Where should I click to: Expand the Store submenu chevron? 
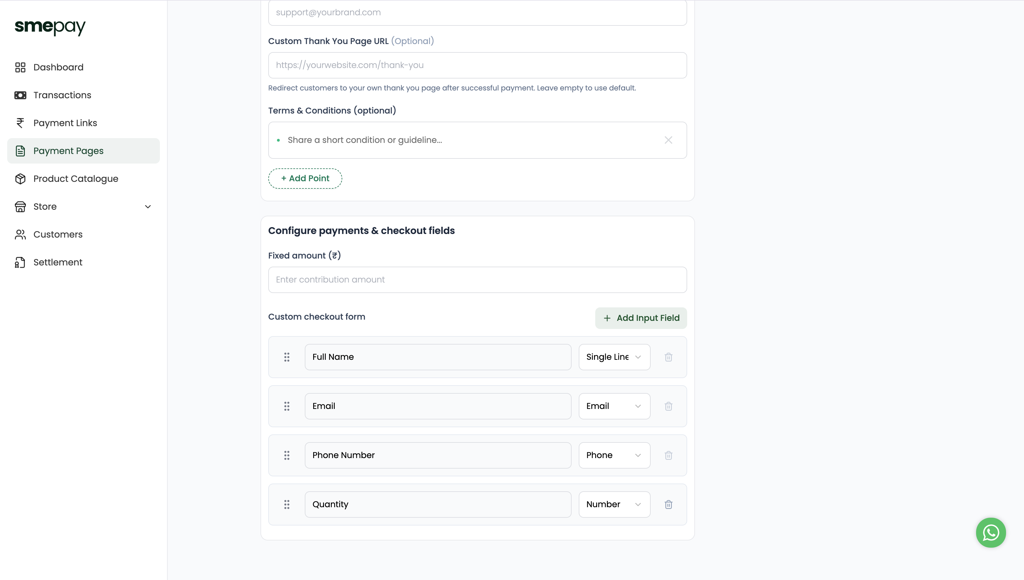[148, 207]
